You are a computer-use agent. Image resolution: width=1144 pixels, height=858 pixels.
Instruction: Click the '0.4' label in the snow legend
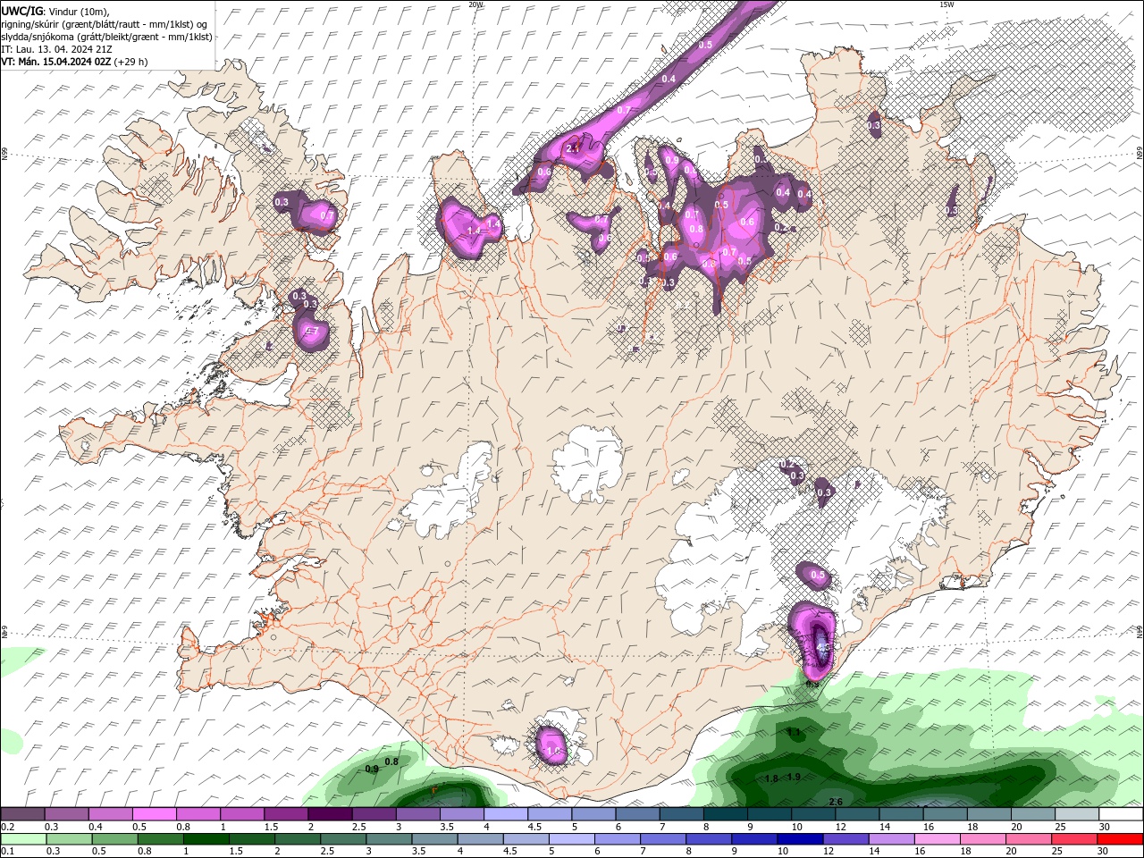pyautogui.click(x=96, y=827)
